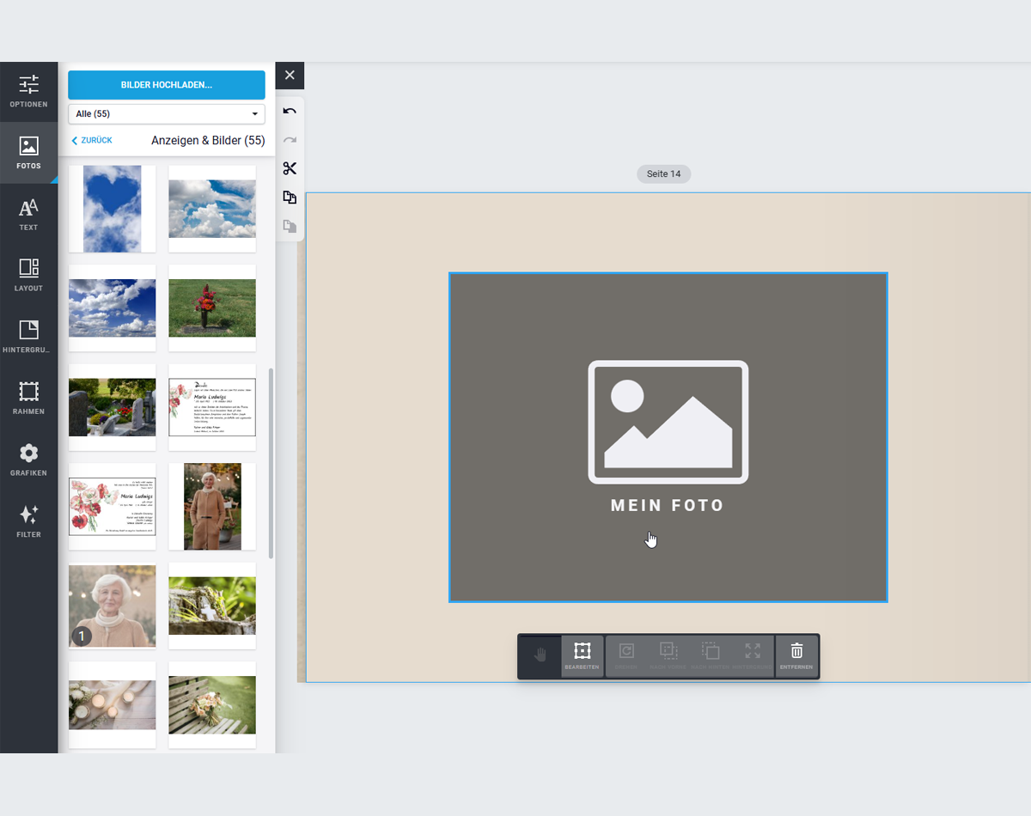Select the Text tool in sidebar
The width and height of the screenshot is (1031, 816).
28,215
